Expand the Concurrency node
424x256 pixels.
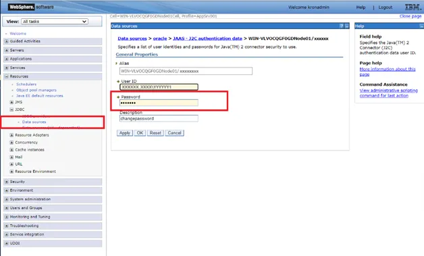click(11, 143)
